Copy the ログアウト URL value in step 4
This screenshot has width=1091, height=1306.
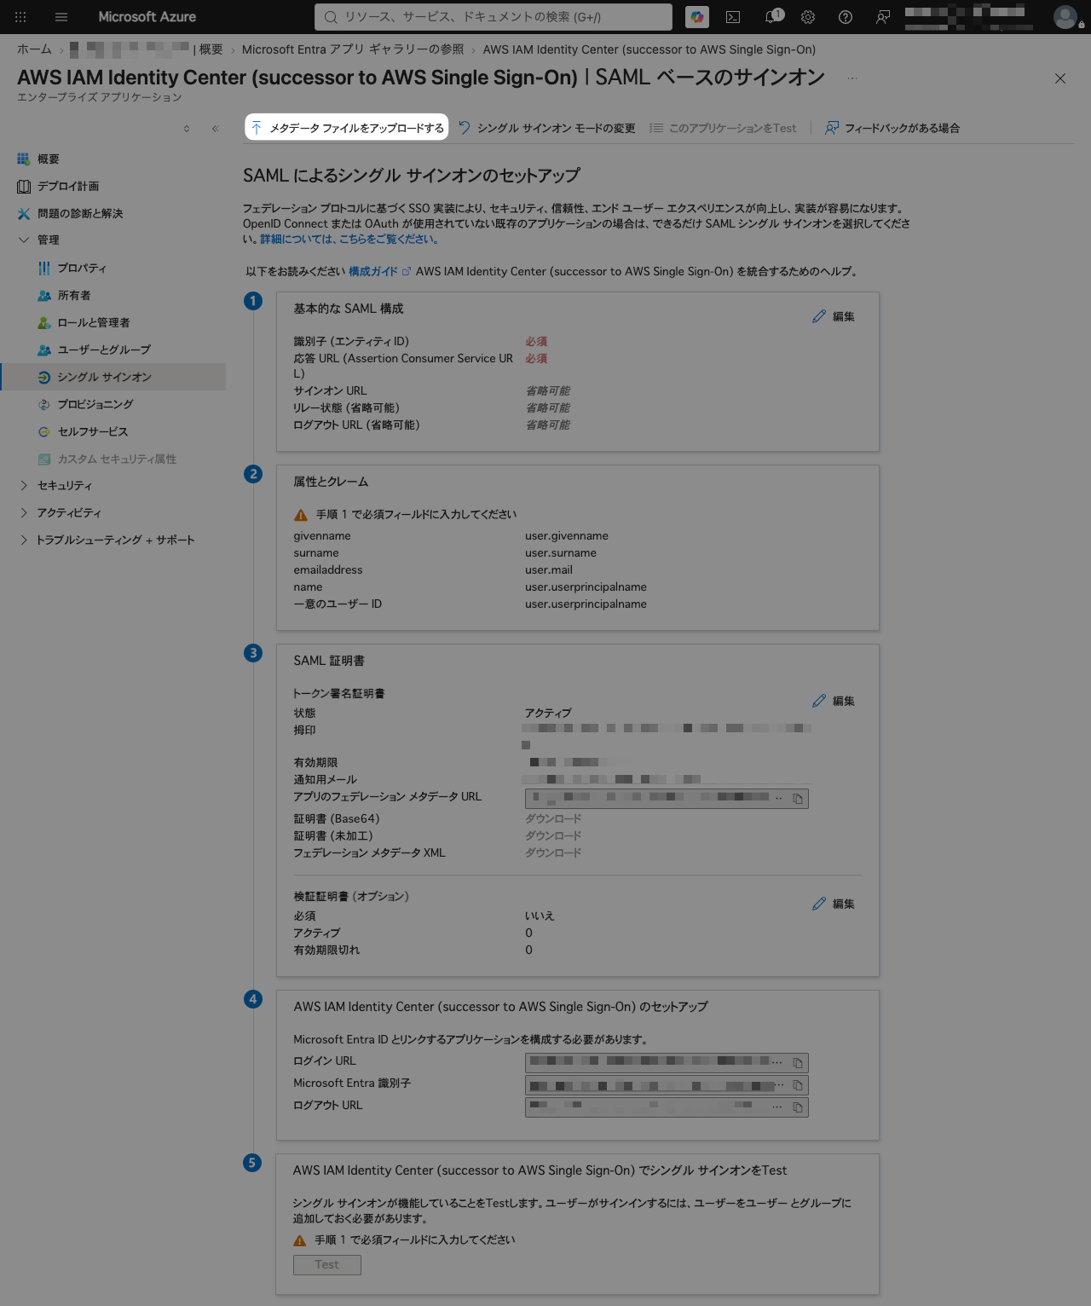click(798, 1107)
